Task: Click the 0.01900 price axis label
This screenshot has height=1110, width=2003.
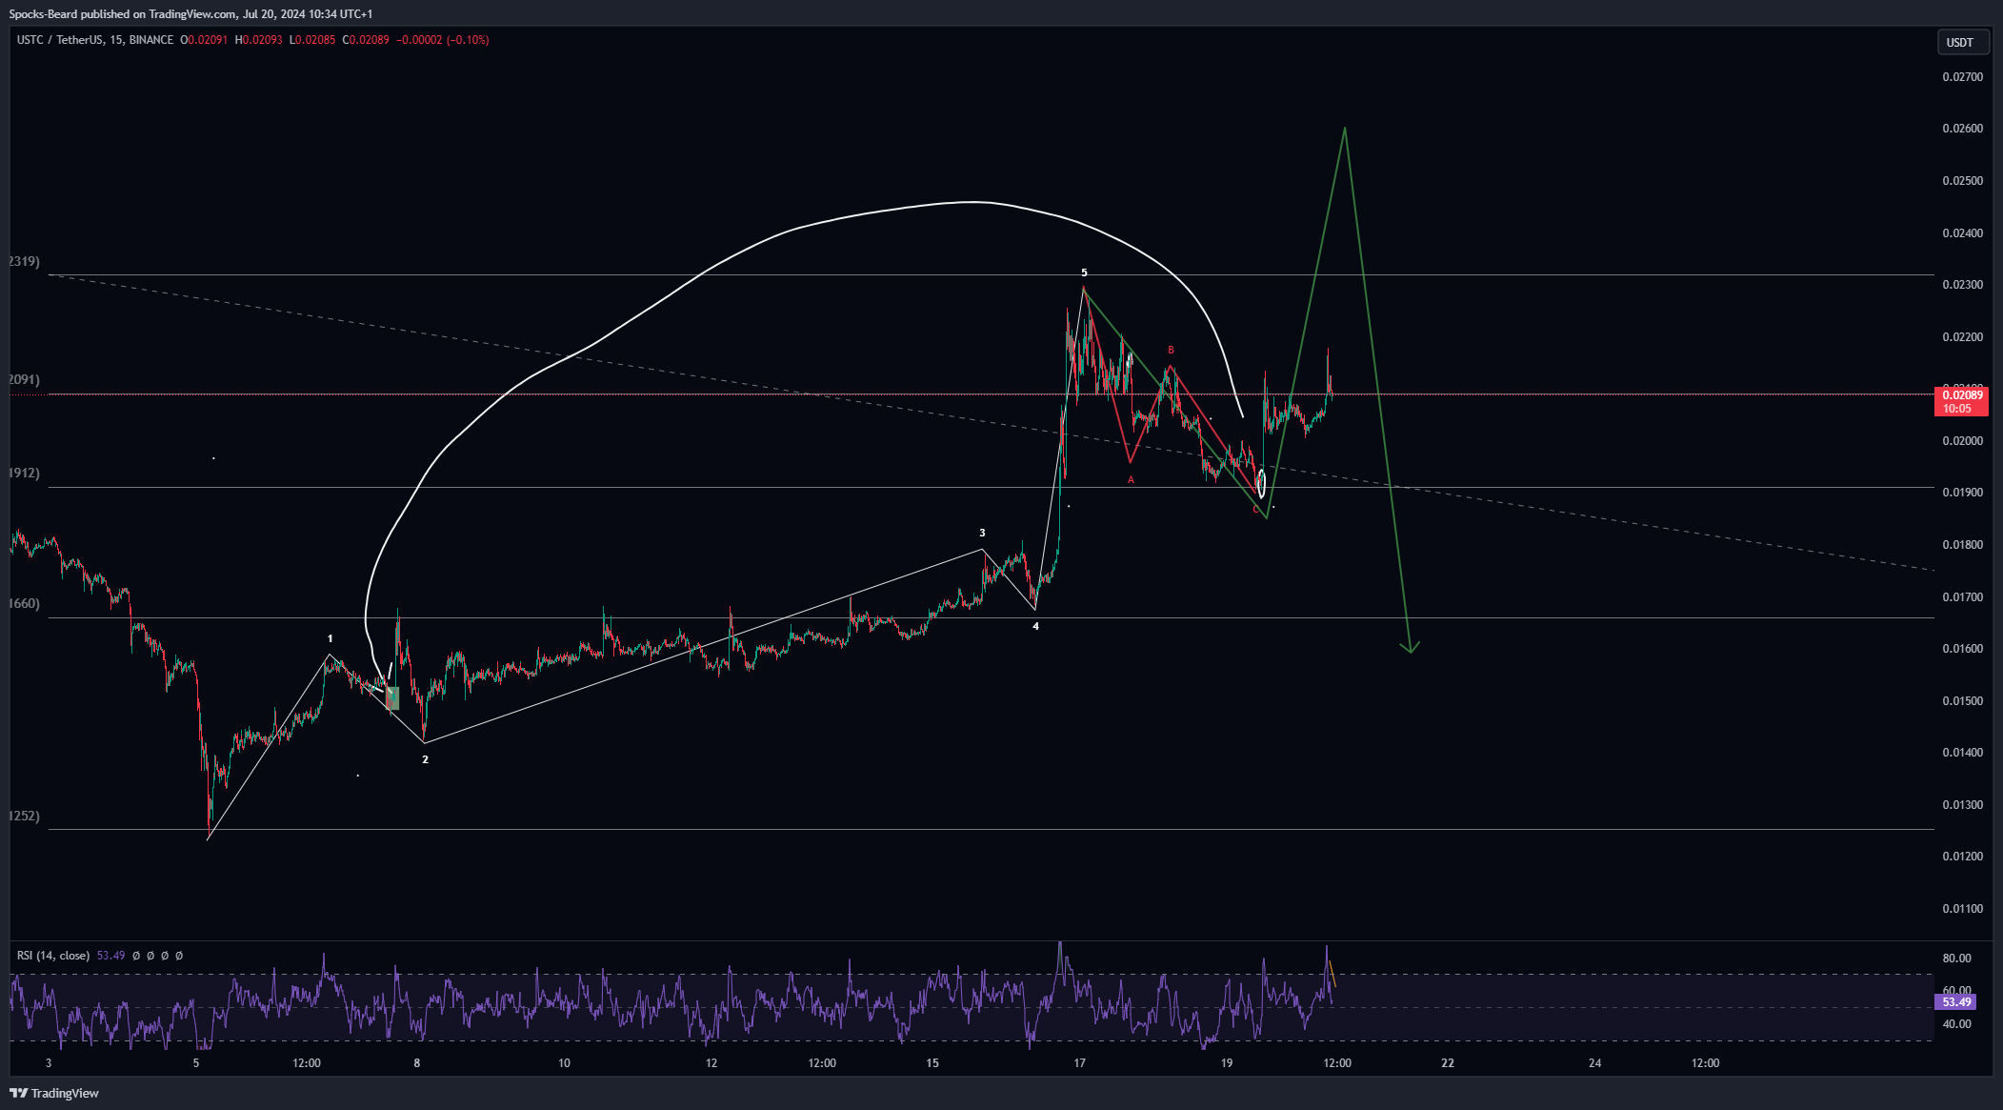Action: [1962, 493]
